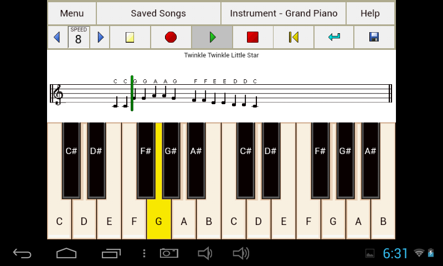The image size is (443, 266).
Task: Start recording with the red circle
Action: pos(171,37)
